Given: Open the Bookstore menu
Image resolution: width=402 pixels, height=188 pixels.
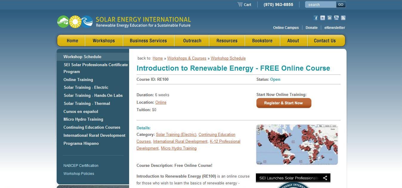Looking at the screenshot, I should click(262, 41).
